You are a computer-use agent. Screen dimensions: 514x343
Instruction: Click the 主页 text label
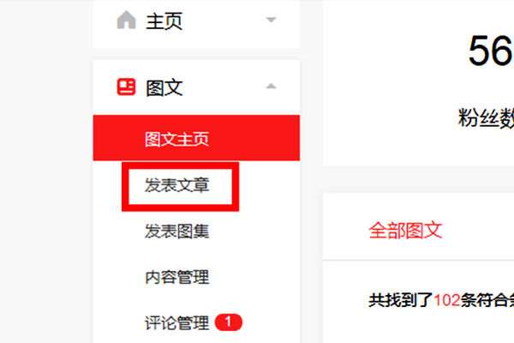click(x=164, y=21)
